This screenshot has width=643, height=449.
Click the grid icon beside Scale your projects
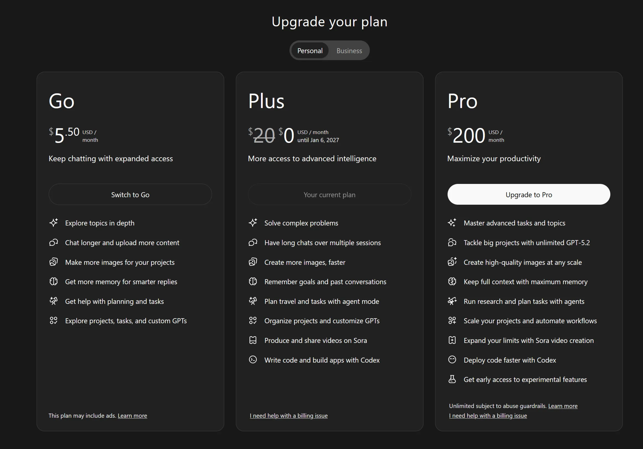pyautogui.click(x=452, y=320)
